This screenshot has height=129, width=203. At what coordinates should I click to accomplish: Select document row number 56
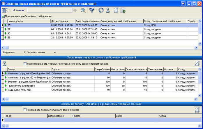(100, 38)
